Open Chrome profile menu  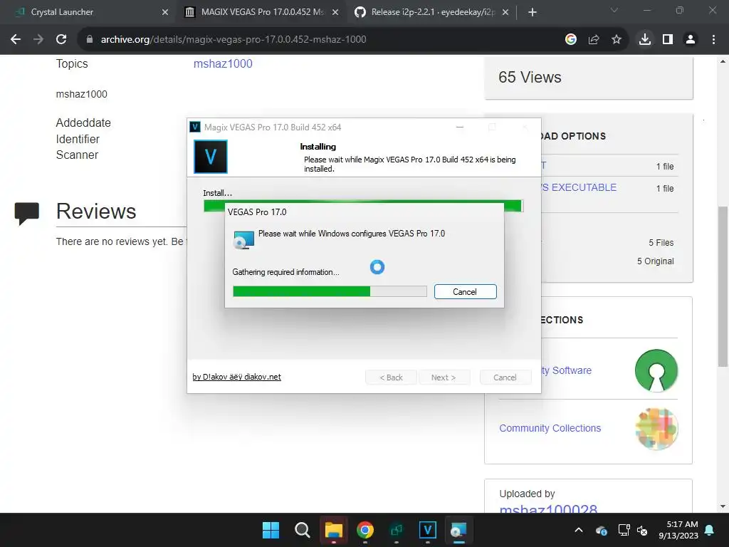(x=691, y=40)
